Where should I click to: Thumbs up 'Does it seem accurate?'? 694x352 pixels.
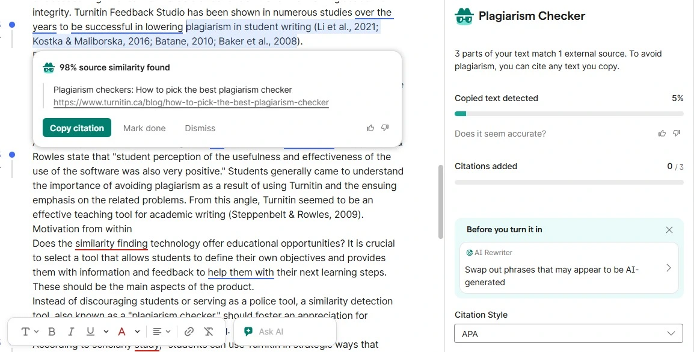tap(662, 133)
